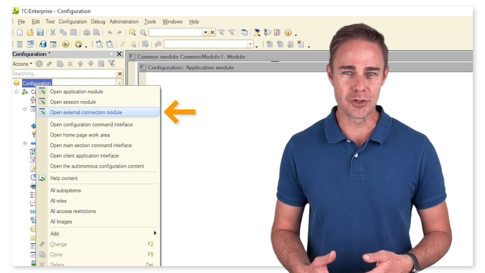This screenshot has width=485, height=273.
Task: Clear the Searching field with its X button
Action: pyautogui.click(x=120, y=74)
